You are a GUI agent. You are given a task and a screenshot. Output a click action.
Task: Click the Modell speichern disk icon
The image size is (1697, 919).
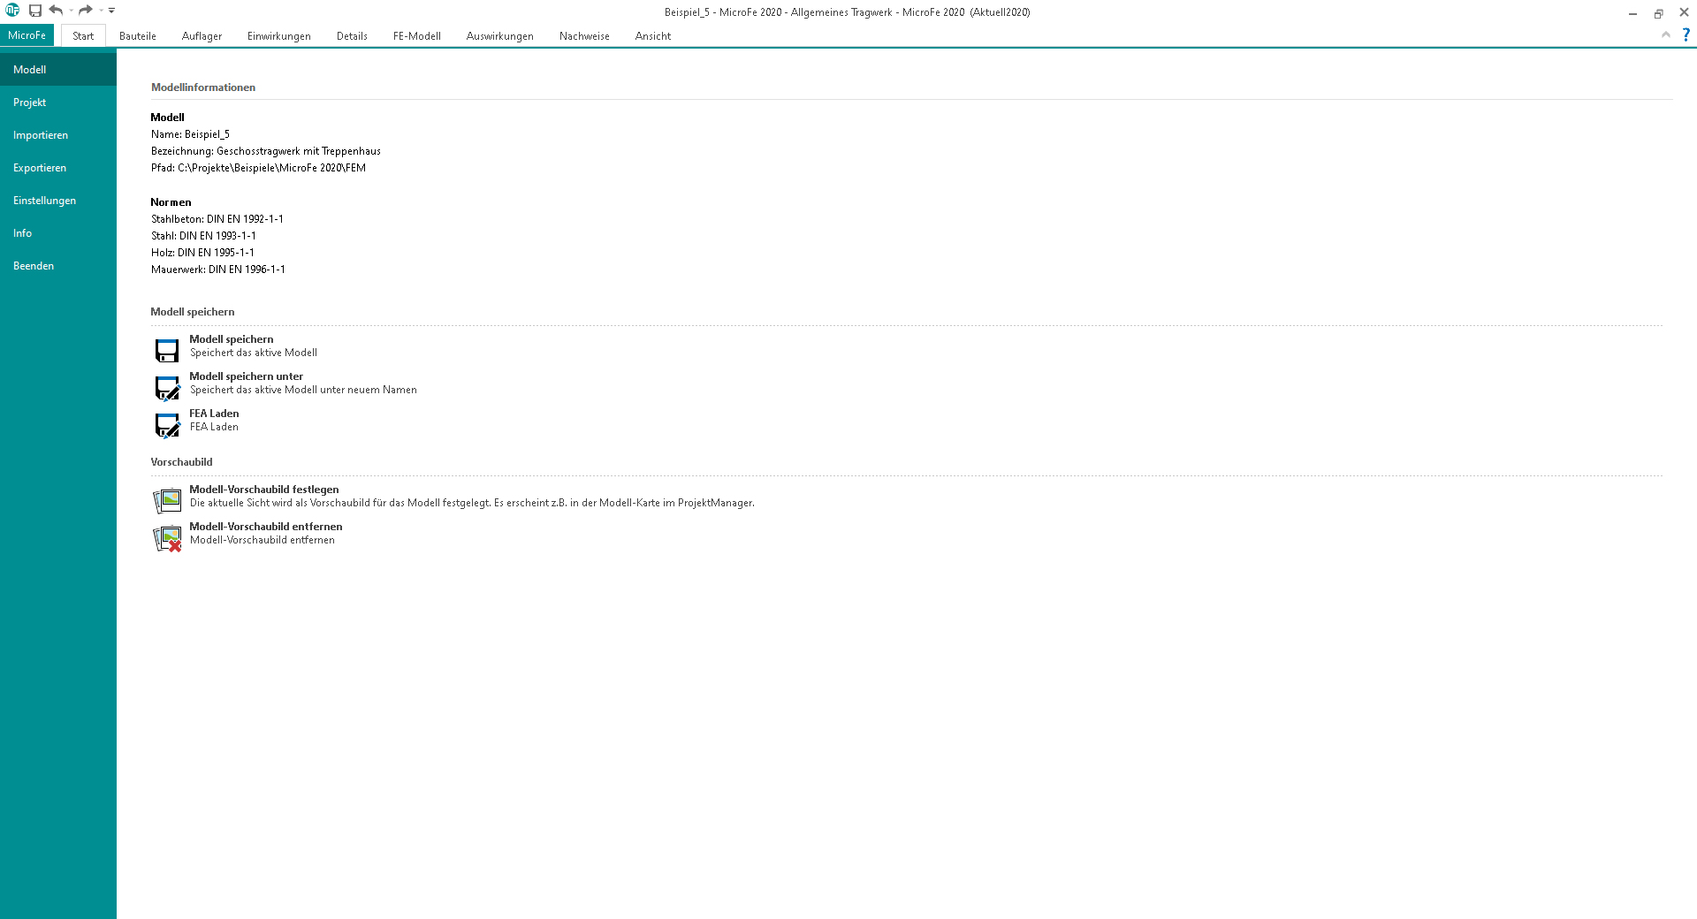167,351
